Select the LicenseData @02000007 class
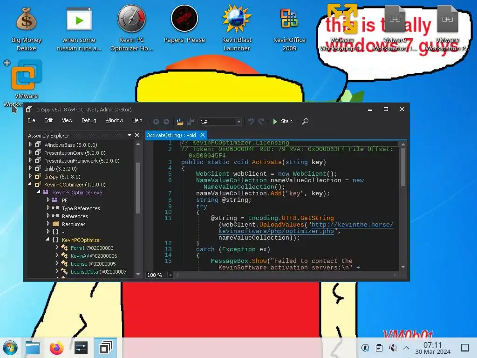Image resolution: width=477 pixels, height=358 pixels. pyautogui.click(x=98, y=272)
